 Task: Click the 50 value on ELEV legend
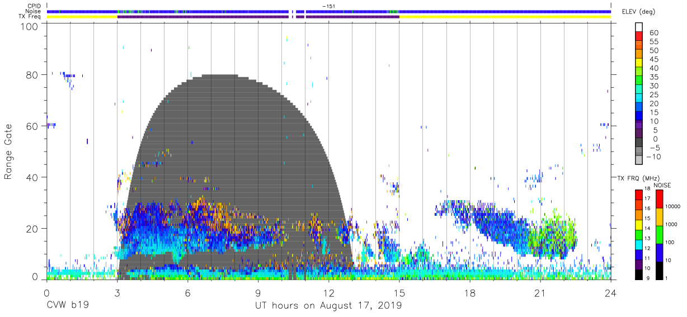[655, 50]
